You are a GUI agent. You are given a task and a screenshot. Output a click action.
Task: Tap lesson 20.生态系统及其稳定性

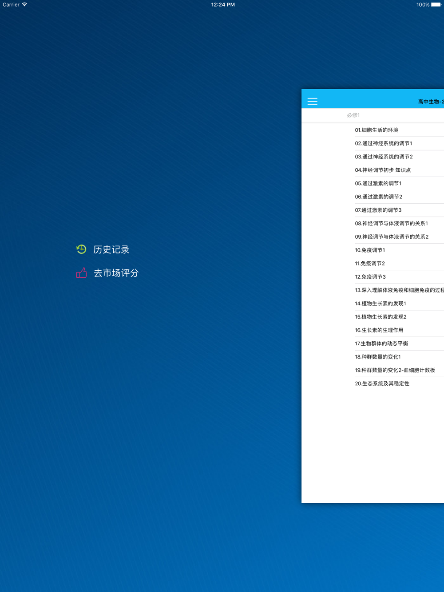382,383
